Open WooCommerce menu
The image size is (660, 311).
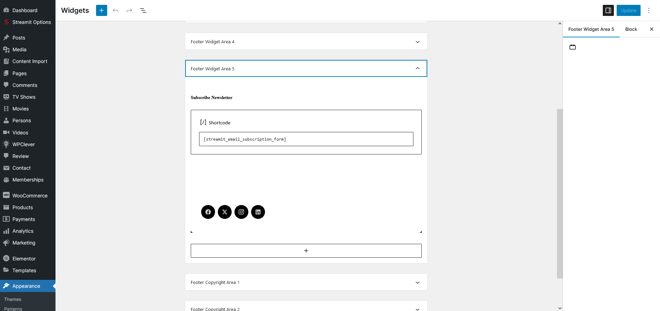(x=28, y=196)
